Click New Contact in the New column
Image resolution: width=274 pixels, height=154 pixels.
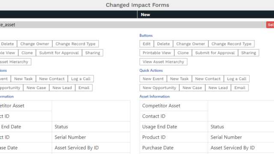(x=208, y=79)
